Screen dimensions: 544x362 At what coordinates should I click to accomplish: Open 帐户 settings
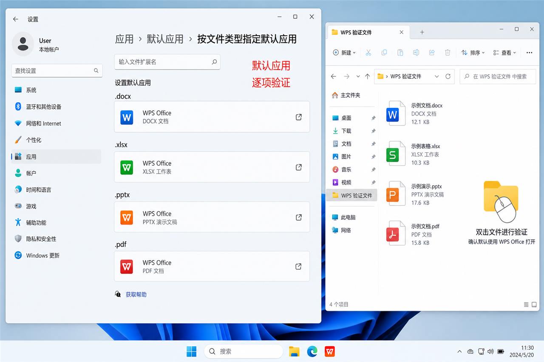(57, 173)
